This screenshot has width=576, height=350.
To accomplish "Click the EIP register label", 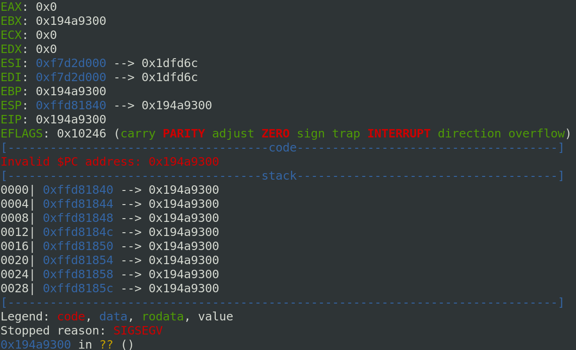I will tap(11, 119).
